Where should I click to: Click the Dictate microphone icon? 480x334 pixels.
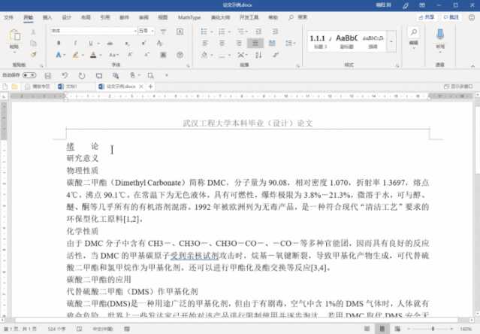pyautogui.click(x=440, y=35)
